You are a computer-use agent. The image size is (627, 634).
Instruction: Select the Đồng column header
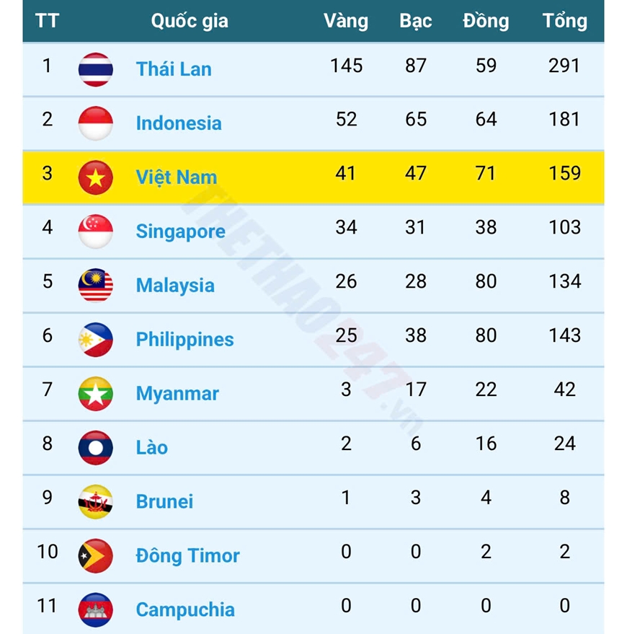(x=486, y=21)
